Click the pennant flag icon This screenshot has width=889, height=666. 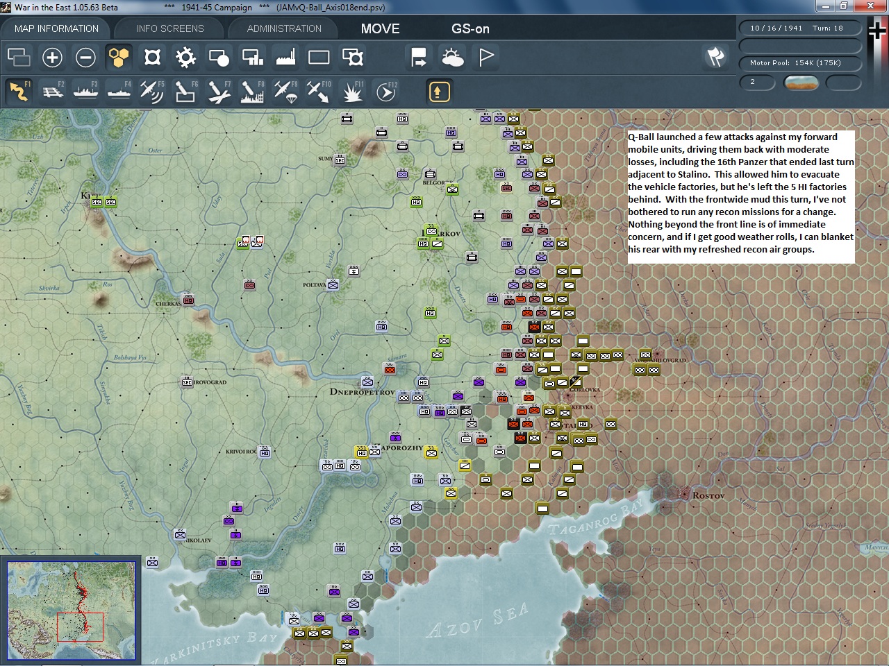[486, 57]
